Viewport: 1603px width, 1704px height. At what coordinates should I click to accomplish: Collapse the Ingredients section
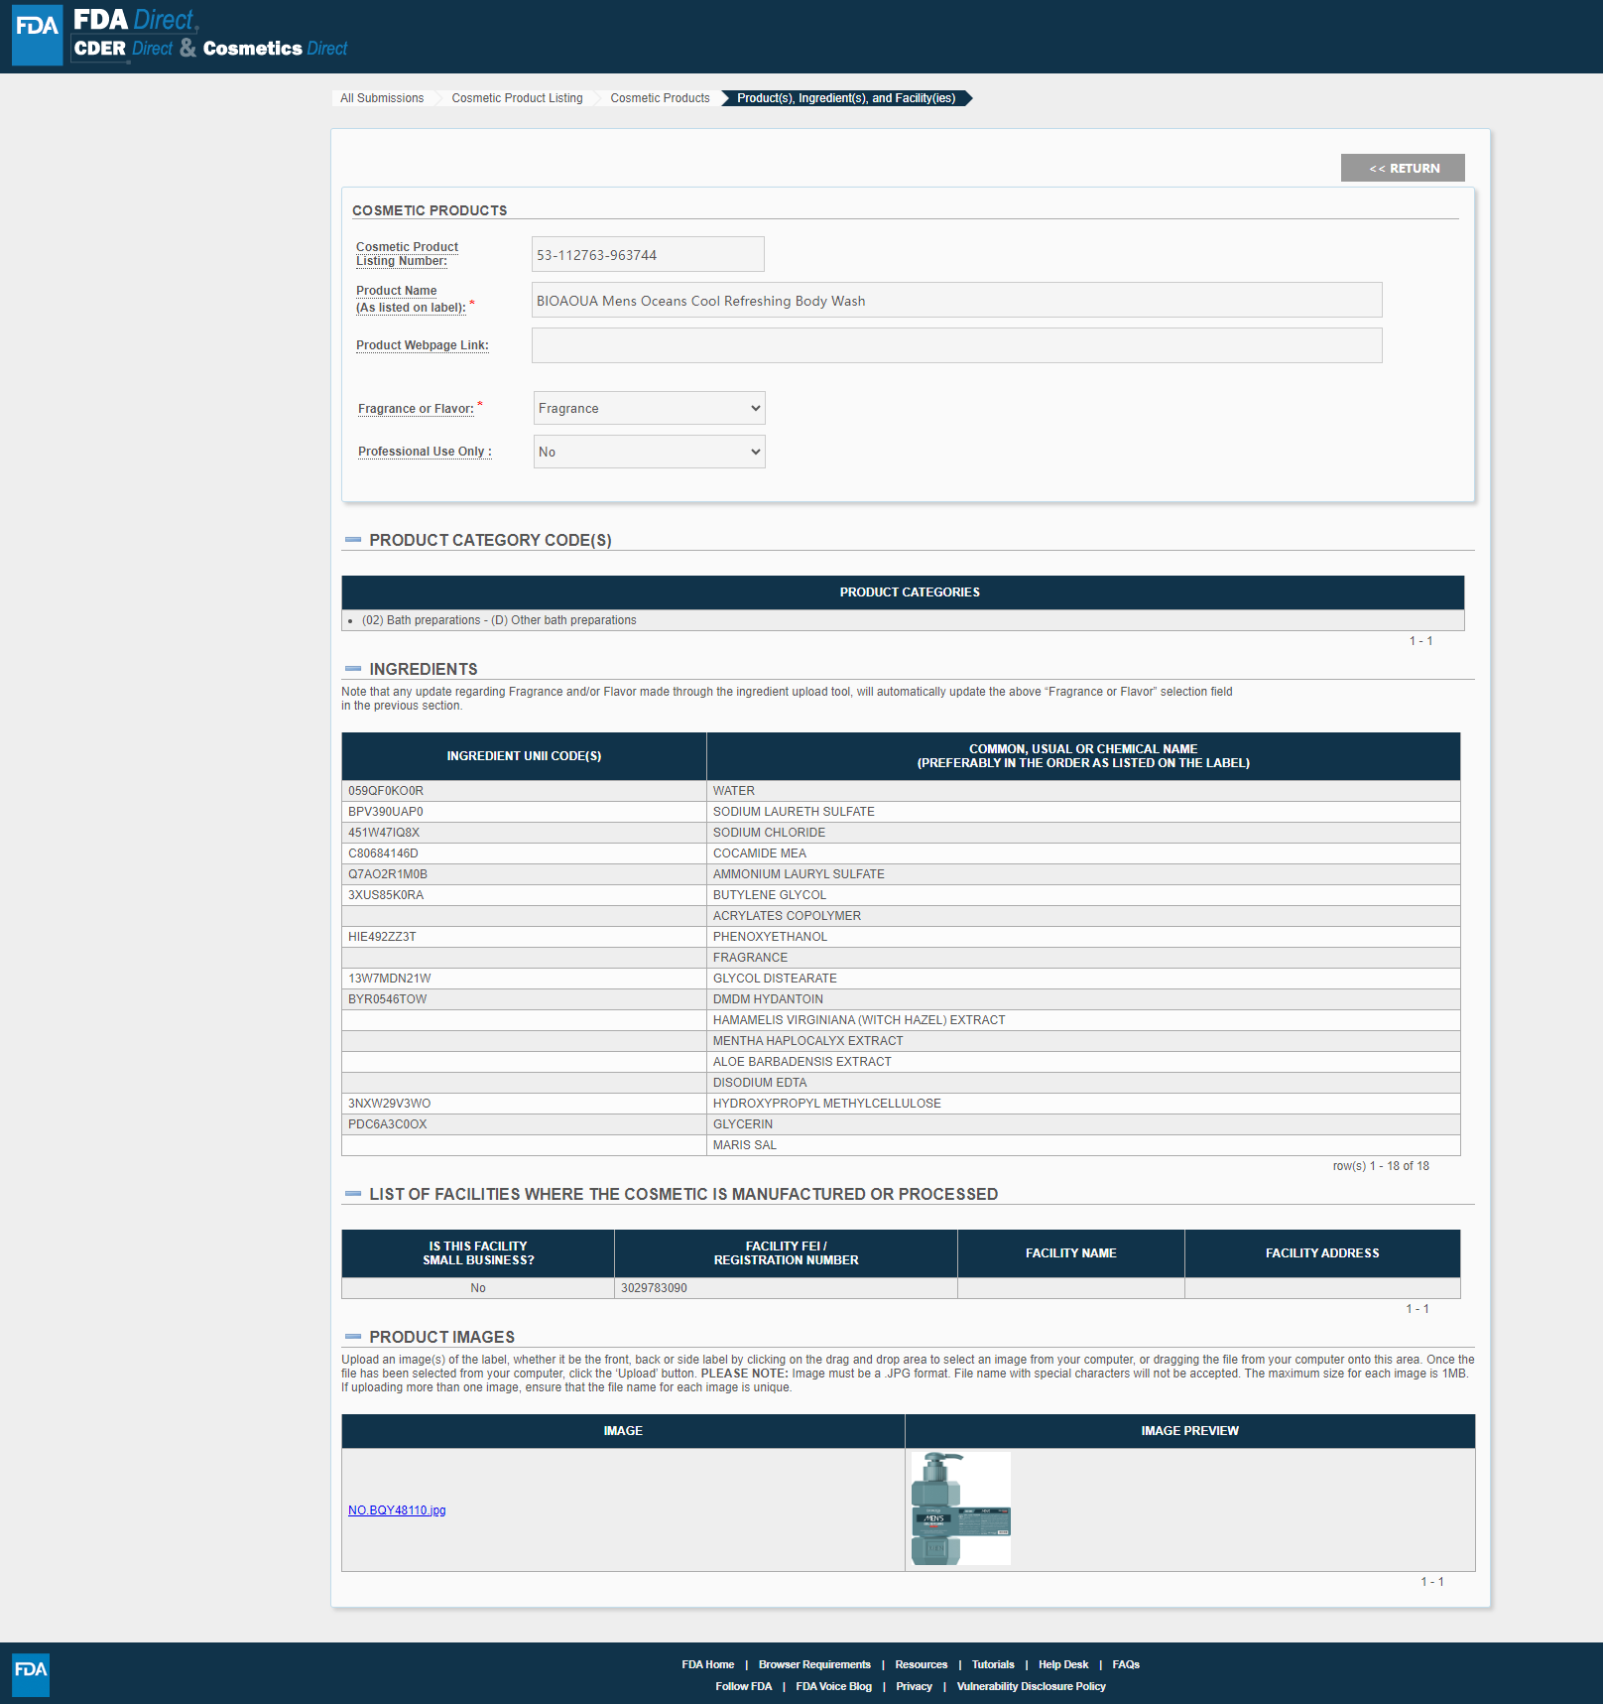(x=353, y=669)
